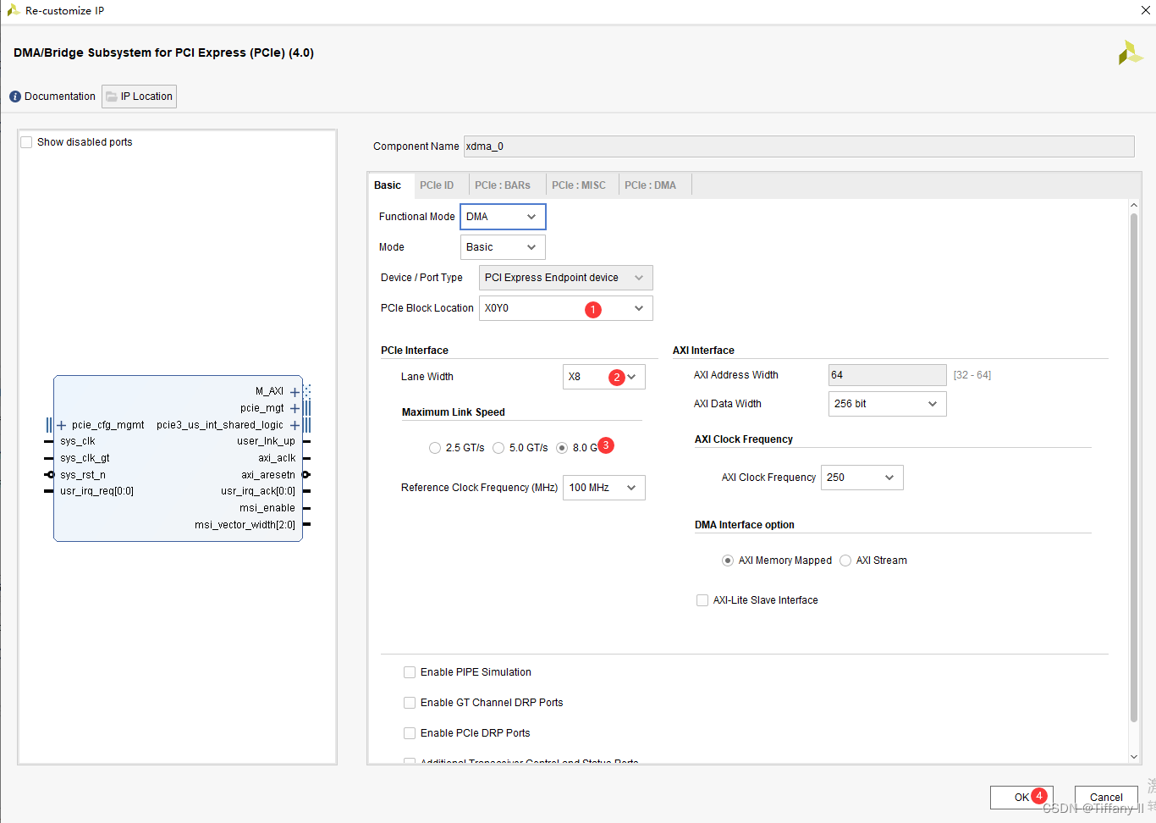
Task: Expand the pcie_cfg_mgmt port plus icon
Action: (61, 425)
